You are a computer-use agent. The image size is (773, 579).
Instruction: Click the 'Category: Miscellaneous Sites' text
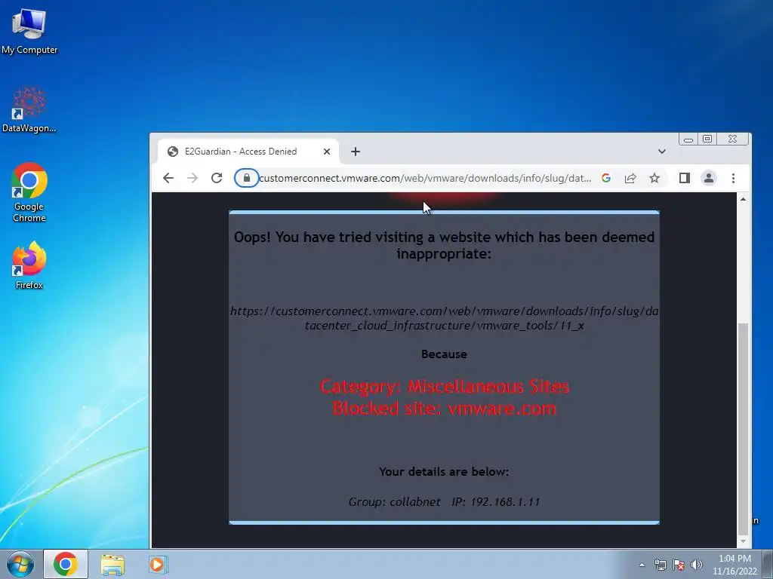[x=444, y=386]
